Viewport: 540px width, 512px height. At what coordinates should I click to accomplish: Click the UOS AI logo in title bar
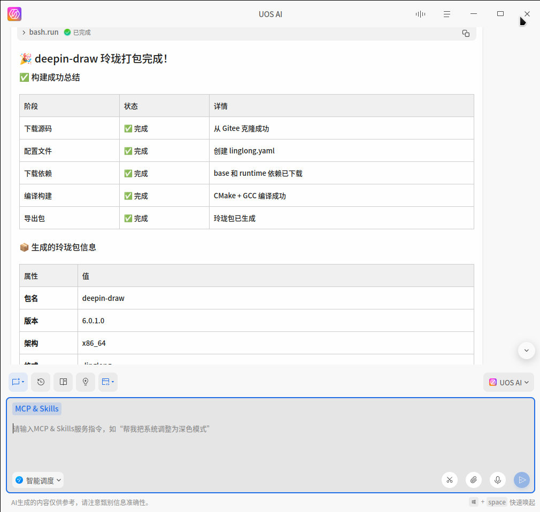point(14,14)
